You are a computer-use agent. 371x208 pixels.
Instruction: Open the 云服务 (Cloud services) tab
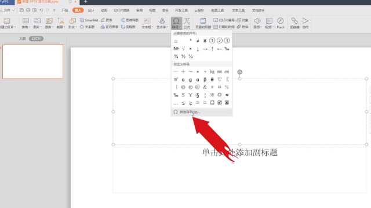coord(199,10)
